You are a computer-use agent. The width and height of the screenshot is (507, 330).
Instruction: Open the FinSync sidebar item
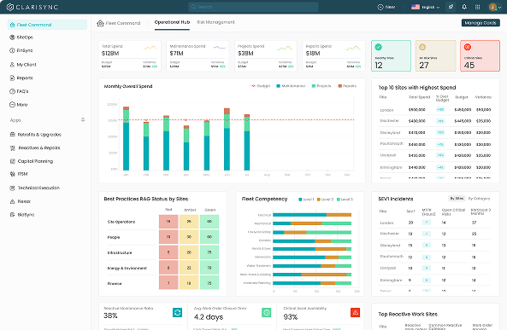pos(21,50)
